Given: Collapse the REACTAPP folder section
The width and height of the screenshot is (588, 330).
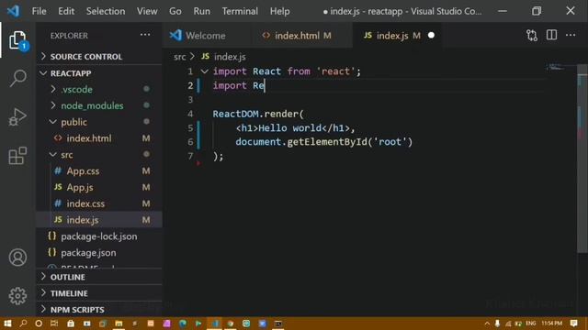Looking at the screenshot, I should [99, 73].
